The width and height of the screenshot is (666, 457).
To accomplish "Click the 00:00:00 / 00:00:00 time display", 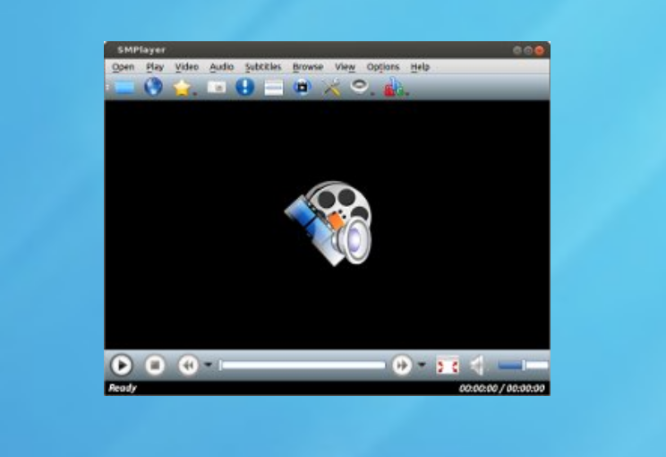I will pos(501,388).
